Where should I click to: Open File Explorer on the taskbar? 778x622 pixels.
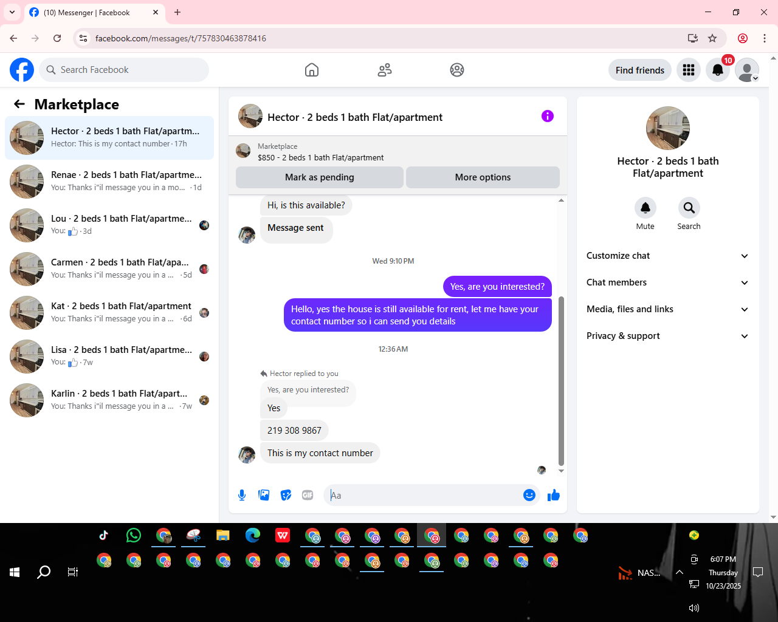pos(223,535)
